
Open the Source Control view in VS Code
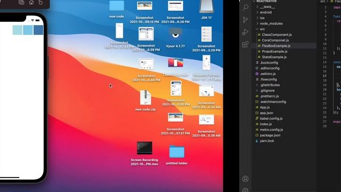pos(245,20)
